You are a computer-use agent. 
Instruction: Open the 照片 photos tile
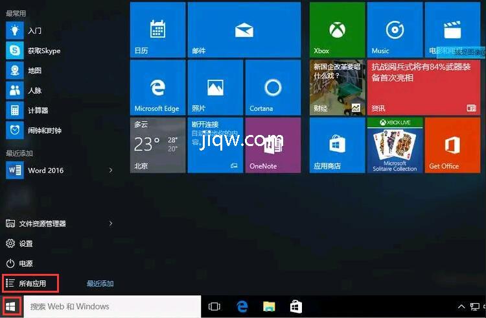point(215,87)
